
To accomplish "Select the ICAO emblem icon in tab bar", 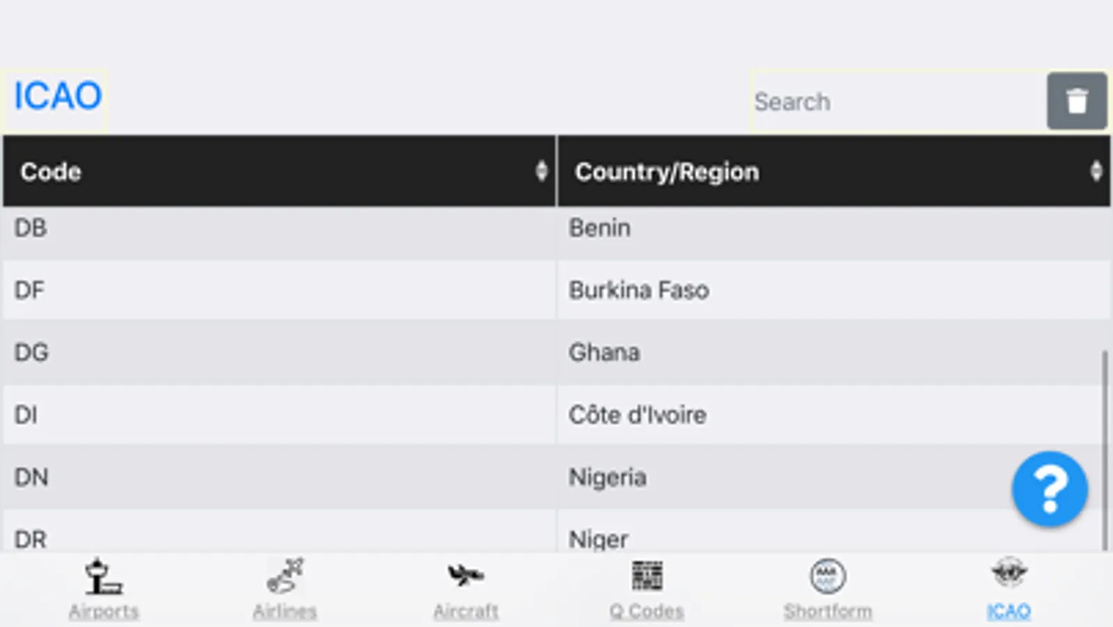I will point(1009,574).
